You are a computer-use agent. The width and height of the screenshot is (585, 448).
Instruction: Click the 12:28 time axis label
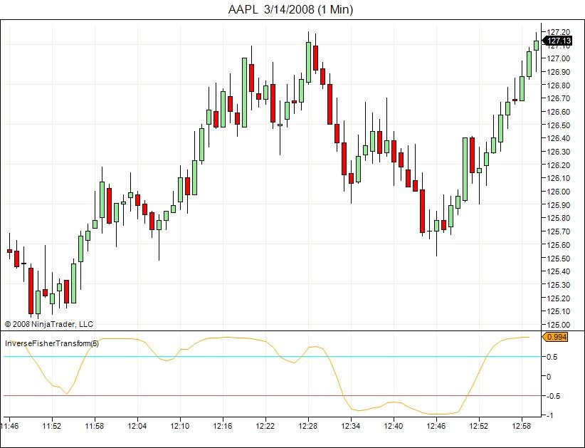(308, 426)
